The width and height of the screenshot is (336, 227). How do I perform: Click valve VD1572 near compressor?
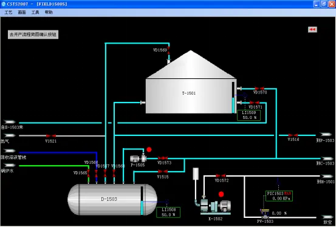click(221, 176)
